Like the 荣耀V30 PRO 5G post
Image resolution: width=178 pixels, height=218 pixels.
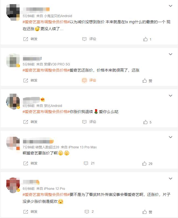[x=147, y=81]
